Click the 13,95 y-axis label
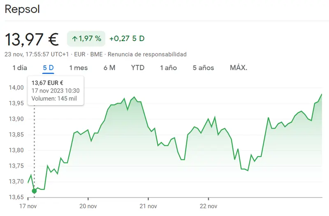The width and height of the screenshot is (329, 216). 16,103
